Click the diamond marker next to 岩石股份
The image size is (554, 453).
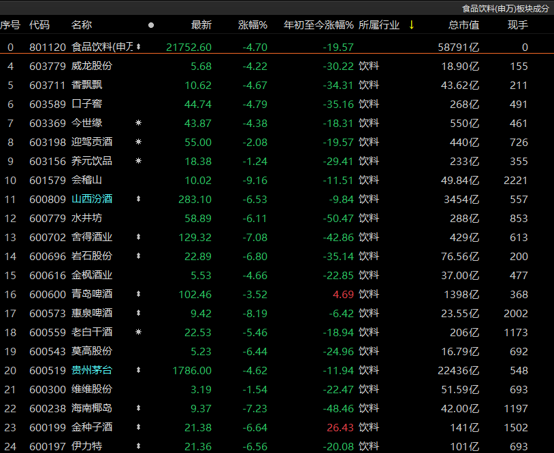139,256
